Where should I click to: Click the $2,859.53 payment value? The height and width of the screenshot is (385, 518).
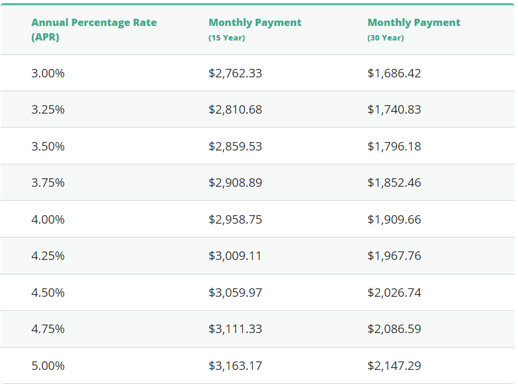(x=235, y=146)
